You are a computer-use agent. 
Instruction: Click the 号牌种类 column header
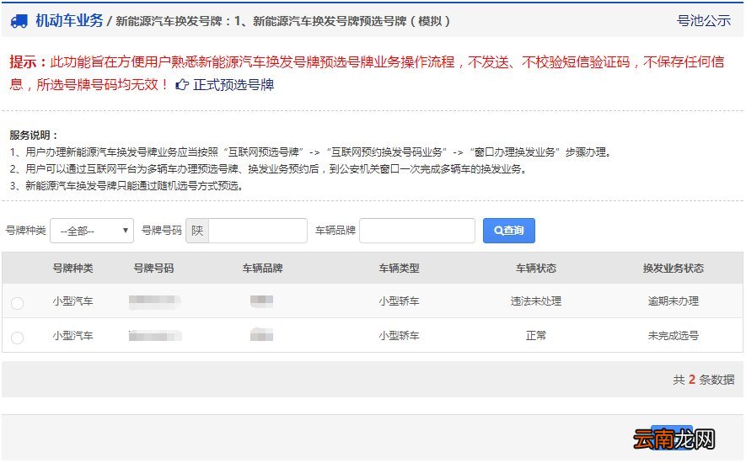pos(72,268)
